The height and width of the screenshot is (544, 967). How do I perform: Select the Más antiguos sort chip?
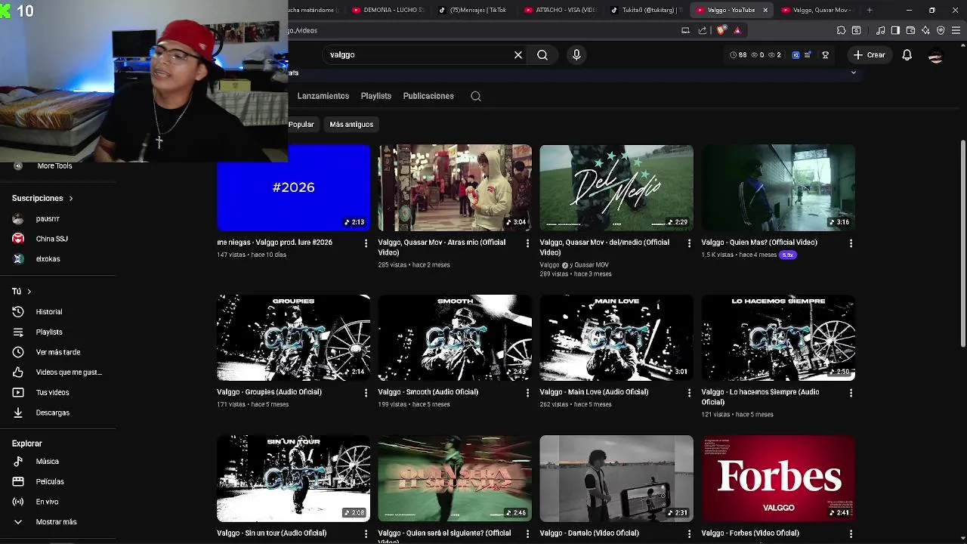(351, 125)
